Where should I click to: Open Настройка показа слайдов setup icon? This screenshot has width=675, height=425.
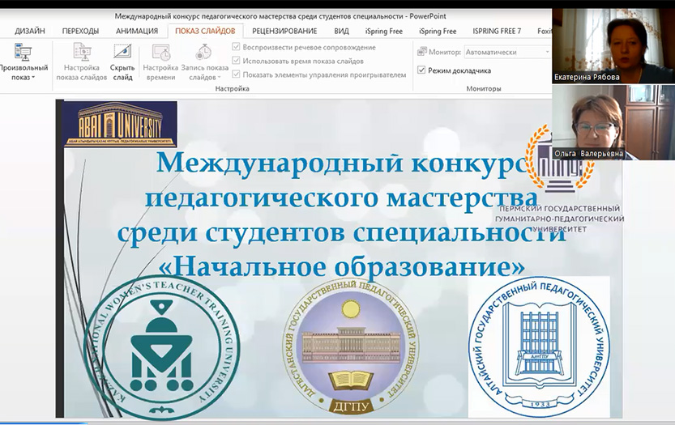click(81, 53)
